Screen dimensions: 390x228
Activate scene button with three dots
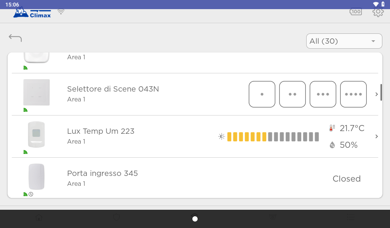(323, 94)
